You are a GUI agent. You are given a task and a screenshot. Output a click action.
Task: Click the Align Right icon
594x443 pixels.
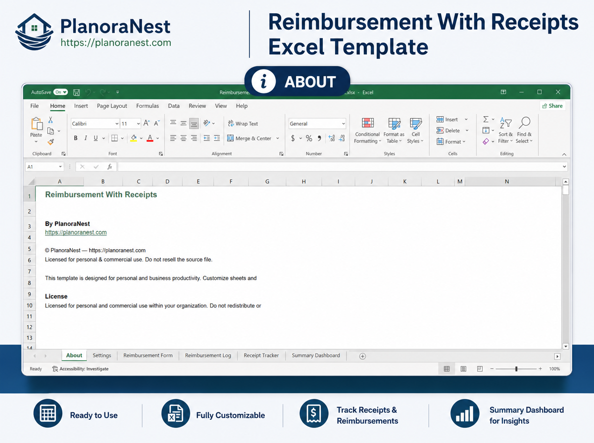click(x=194, y=138)
